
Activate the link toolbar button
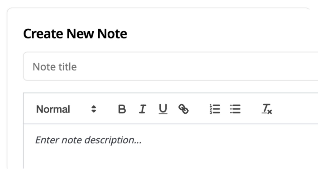(184, 109)
